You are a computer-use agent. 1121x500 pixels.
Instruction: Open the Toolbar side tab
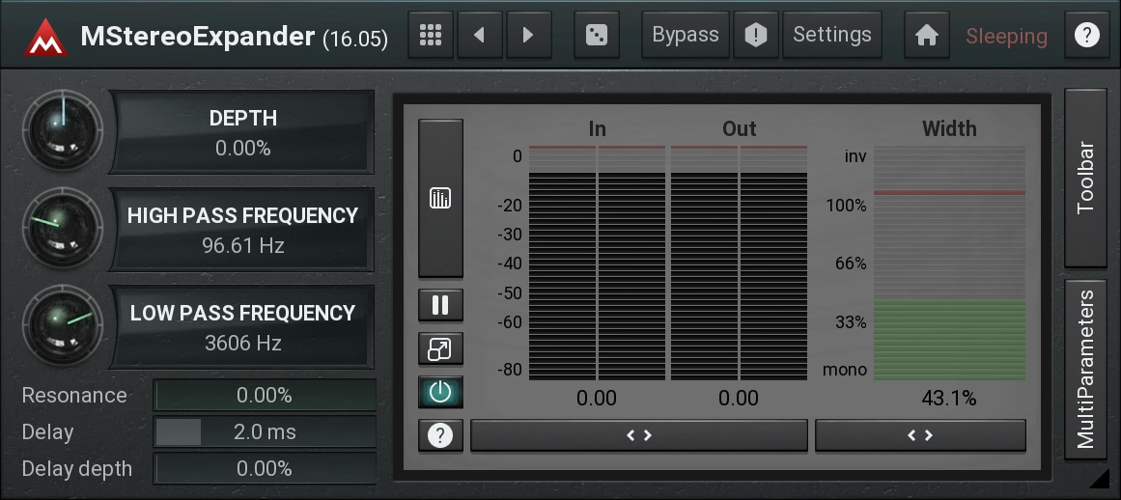[1085, 178]
